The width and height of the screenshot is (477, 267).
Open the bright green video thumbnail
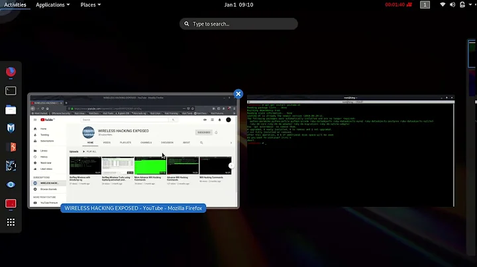(x=150, y=166)
